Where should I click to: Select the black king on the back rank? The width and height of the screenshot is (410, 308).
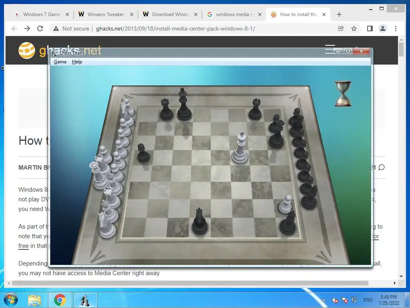pyautogui.click(x=184, y=105)
